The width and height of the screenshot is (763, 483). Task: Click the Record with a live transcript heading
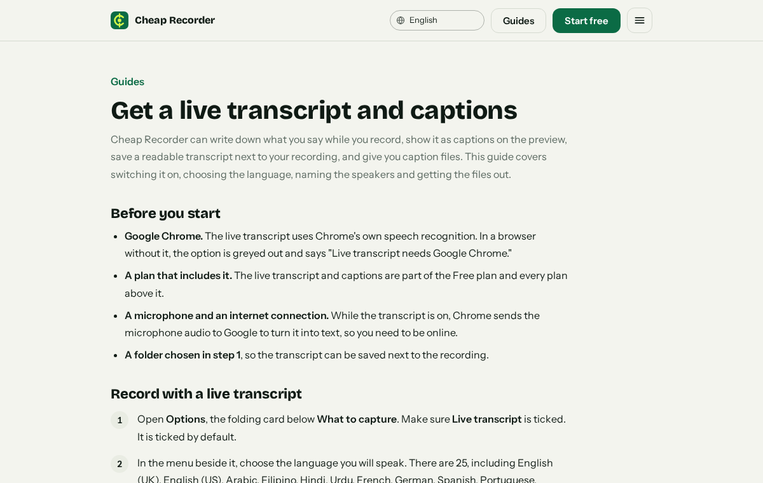click(206, 394)
